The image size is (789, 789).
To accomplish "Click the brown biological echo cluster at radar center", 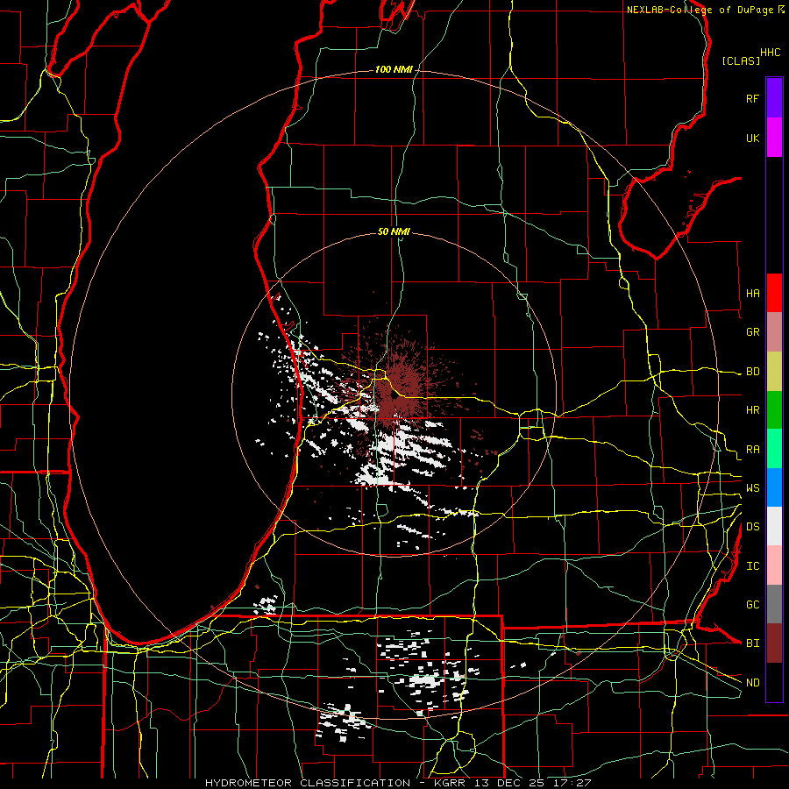I will point(396,390).
